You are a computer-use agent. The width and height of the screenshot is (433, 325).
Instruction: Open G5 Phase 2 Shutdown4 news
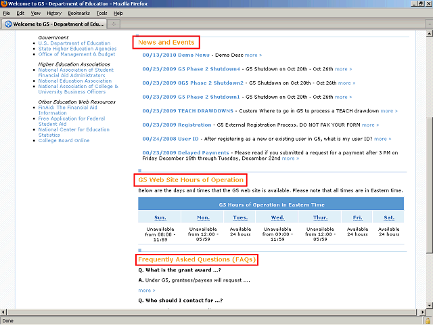tap(191, 69)
